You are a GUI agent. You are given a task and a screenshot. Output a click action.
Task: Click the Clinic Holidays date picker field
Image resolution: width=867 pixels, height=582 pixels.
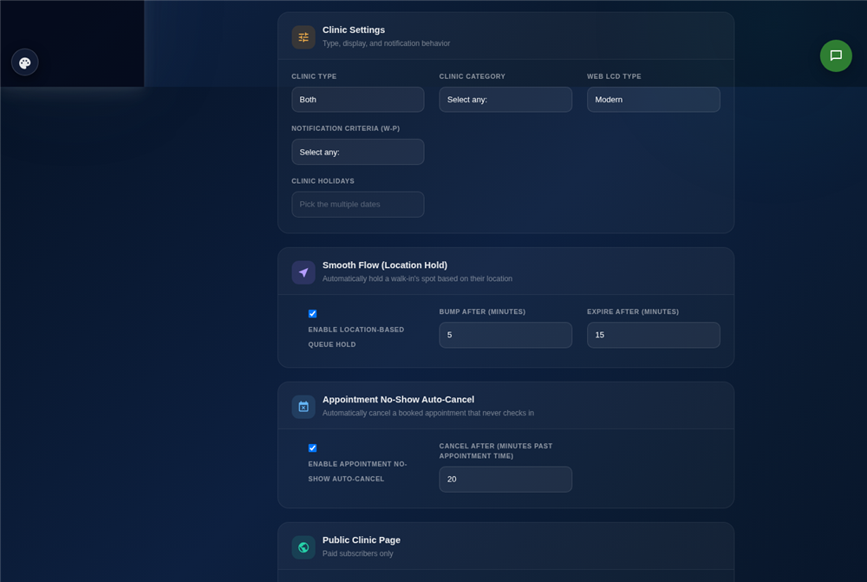[x=358, y=205]
